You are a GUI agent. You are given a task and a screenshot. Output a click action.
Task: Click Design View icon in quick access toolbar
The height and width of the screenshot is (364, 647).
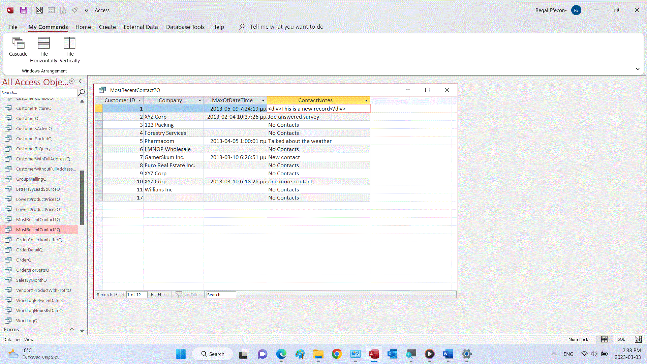(39, 10)
